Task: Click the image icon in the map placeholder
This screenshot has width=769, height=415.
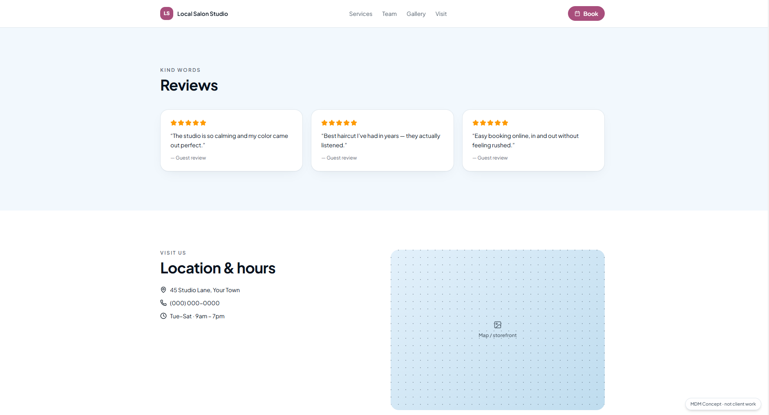Action: [498, 325]
